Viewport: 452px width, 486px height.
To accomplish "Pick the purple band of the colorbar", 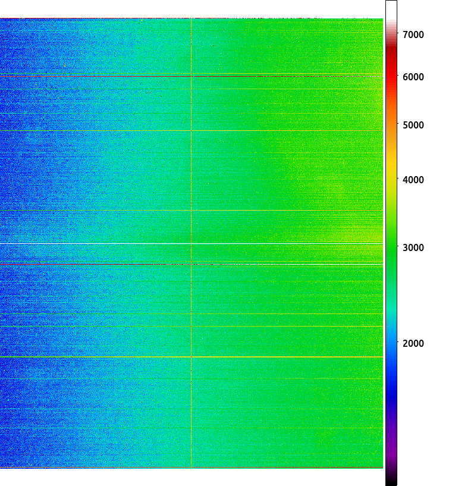I will 391,440.
